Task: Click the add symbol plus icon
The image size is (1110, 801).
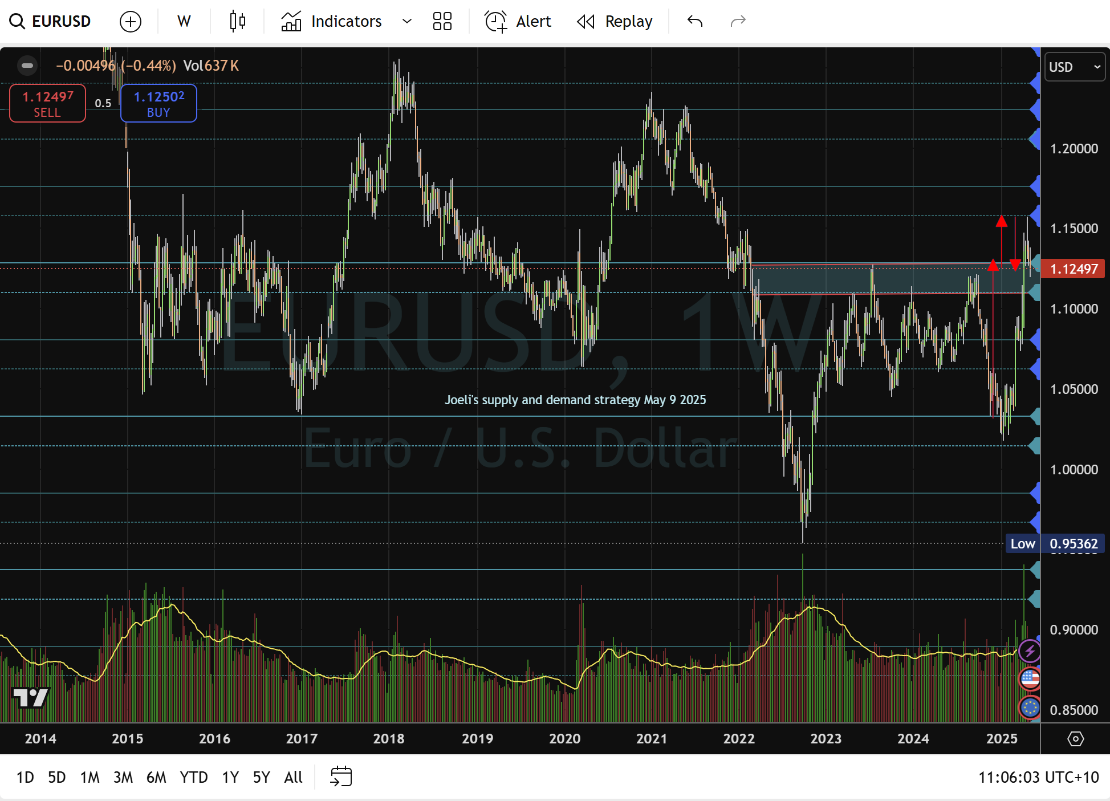Action: point(130,22)
